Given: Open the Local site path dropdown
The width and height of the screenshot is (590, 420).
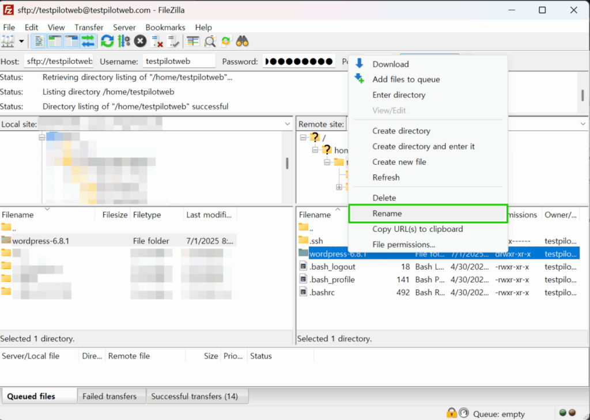Looking at the screenshot, I should 287,124.
